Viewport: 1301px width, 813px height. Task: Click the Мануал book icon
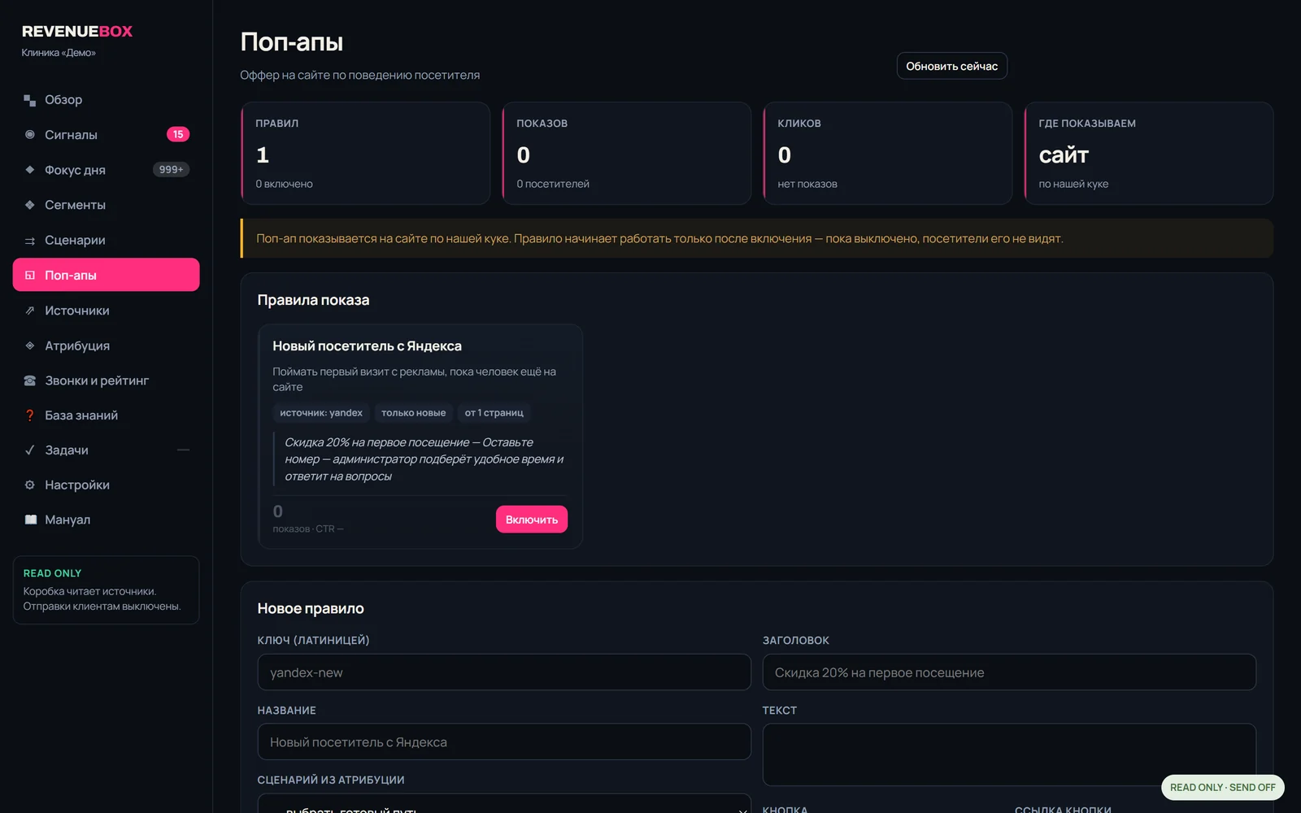pos(30,520)
